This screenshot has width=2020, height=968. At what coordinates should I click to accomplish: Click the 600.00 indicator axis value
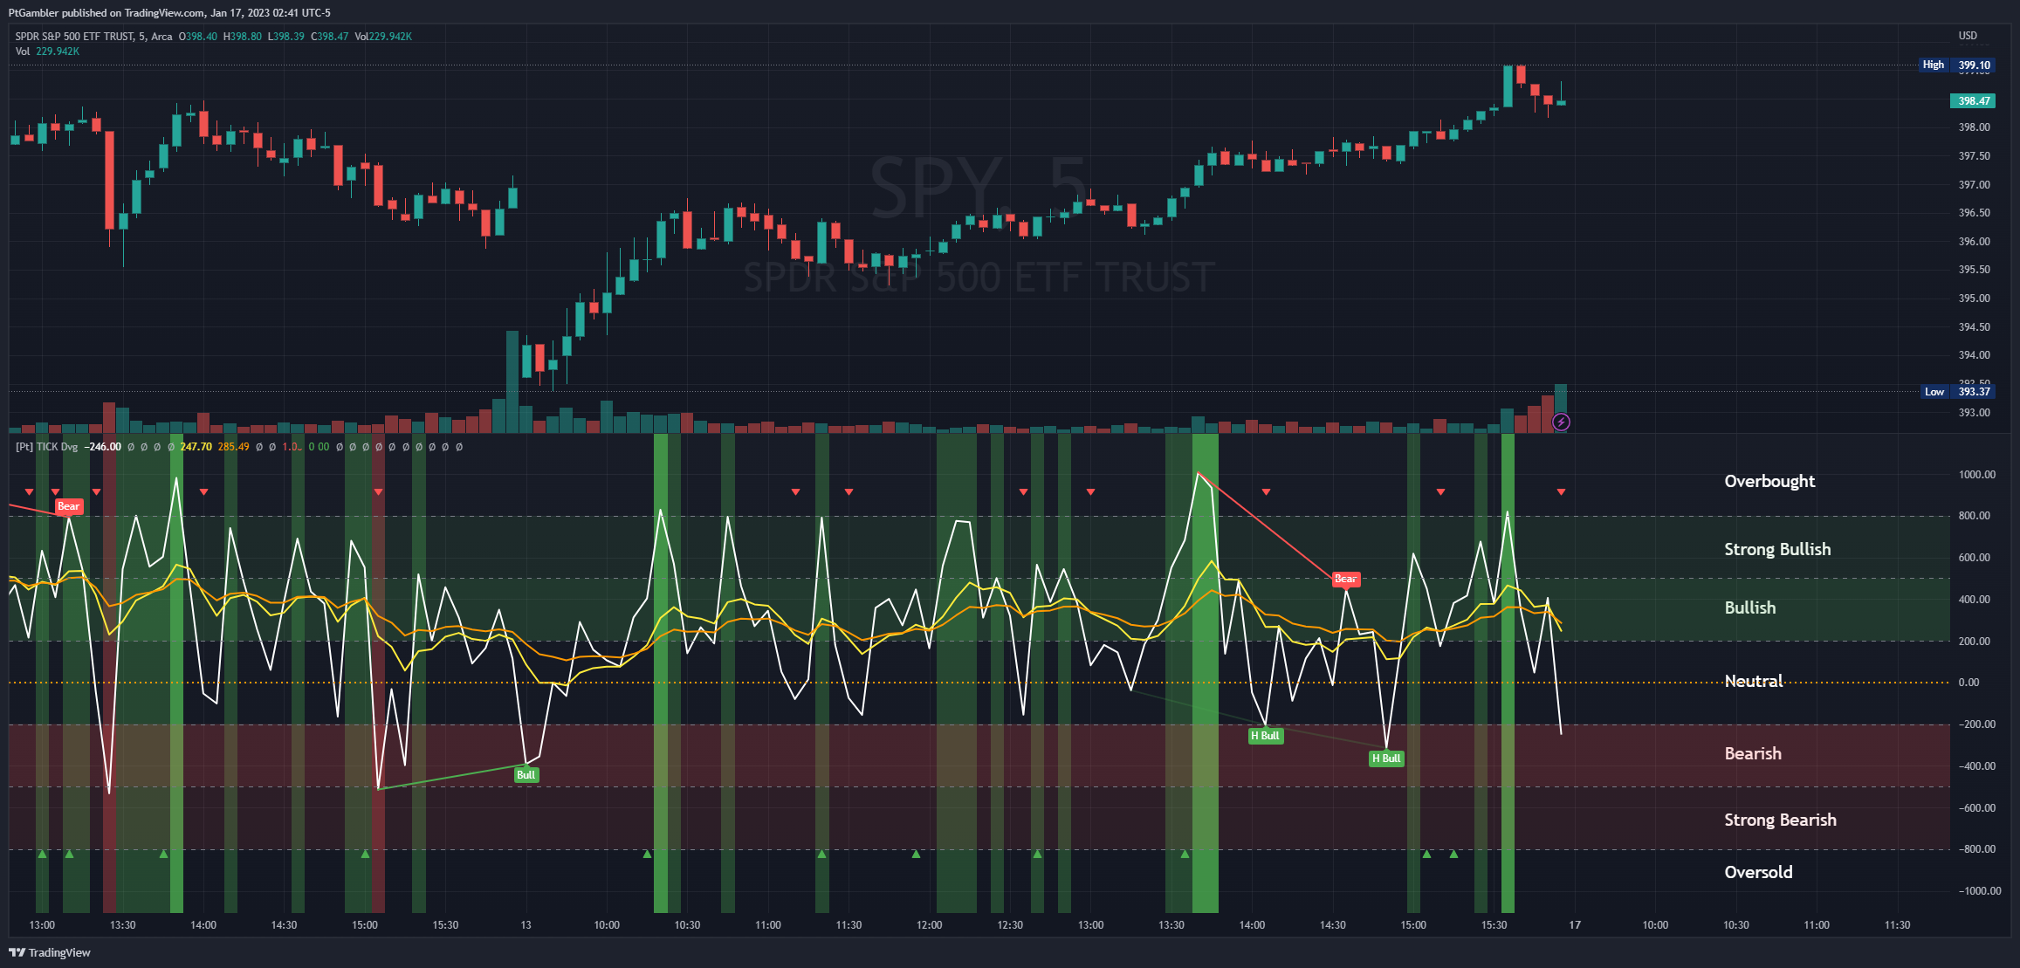click(x=1975, y=558)
